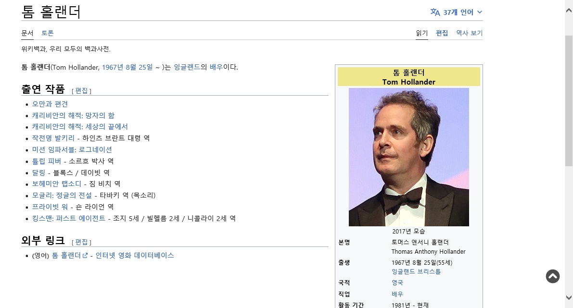Viewport: 573px width, 308px height.
Task: Click the 소르흐 박사 역 text
Action: coord(91,161)
